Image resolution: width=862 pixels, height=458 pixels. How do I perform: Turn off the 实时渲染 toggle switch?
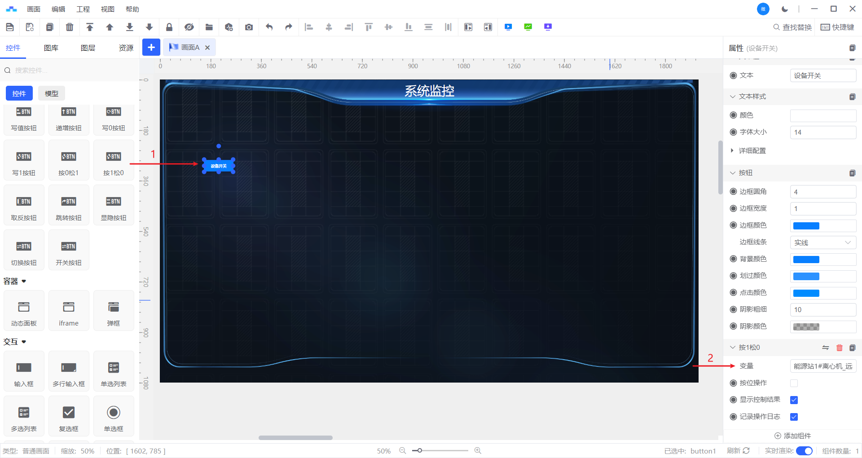tap(804, 451)
